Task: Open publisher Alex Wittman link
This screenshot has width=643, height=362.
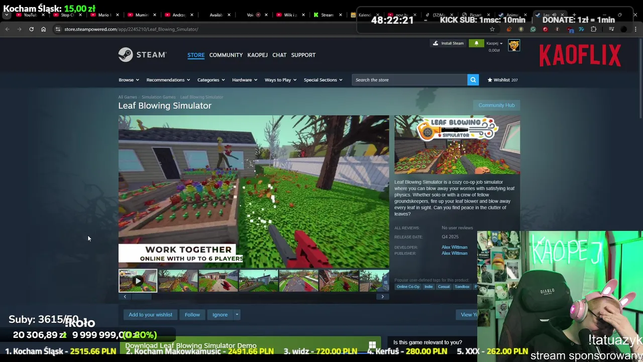Action: coord(454,253)
